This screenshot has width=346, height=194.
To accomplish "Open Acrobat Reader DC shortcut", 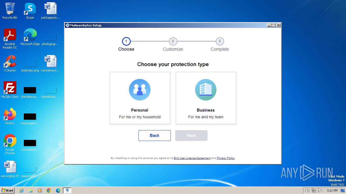I will [x=10, y=39].
